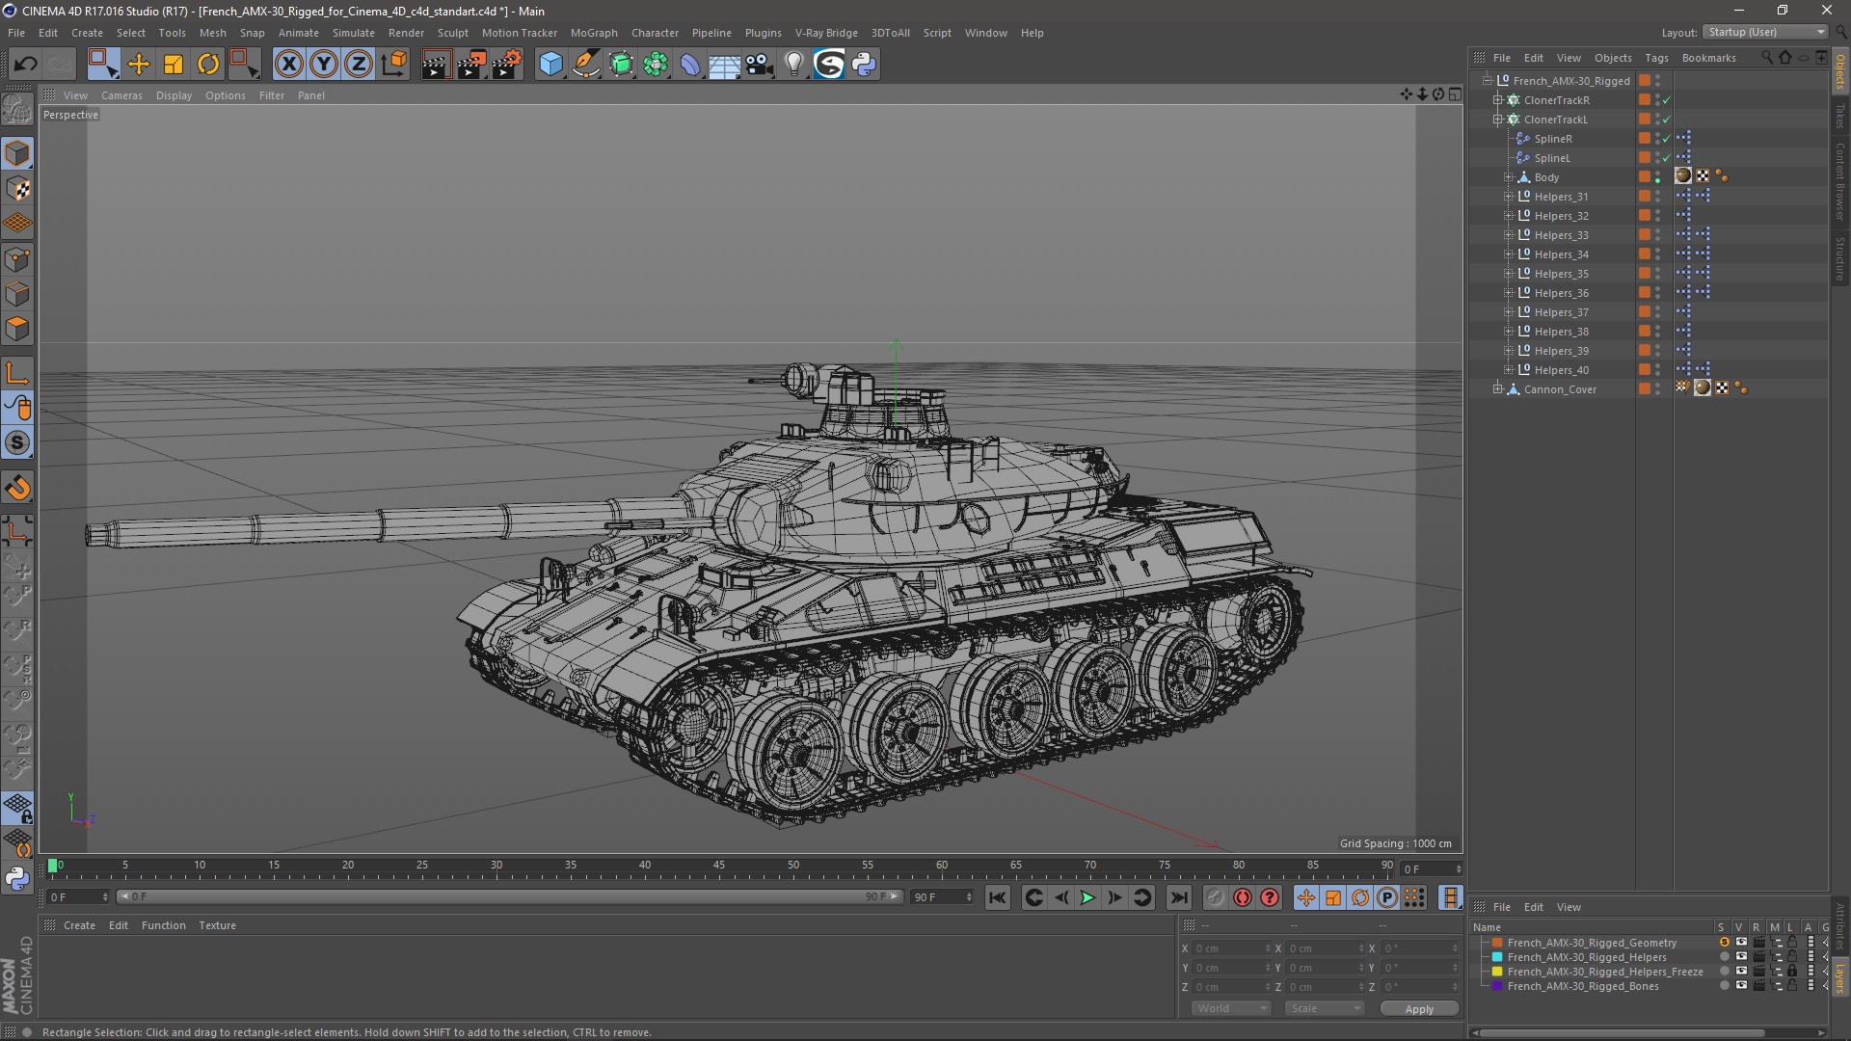
Task: Open viewport Cameras menu
Action: click(121, 95)
